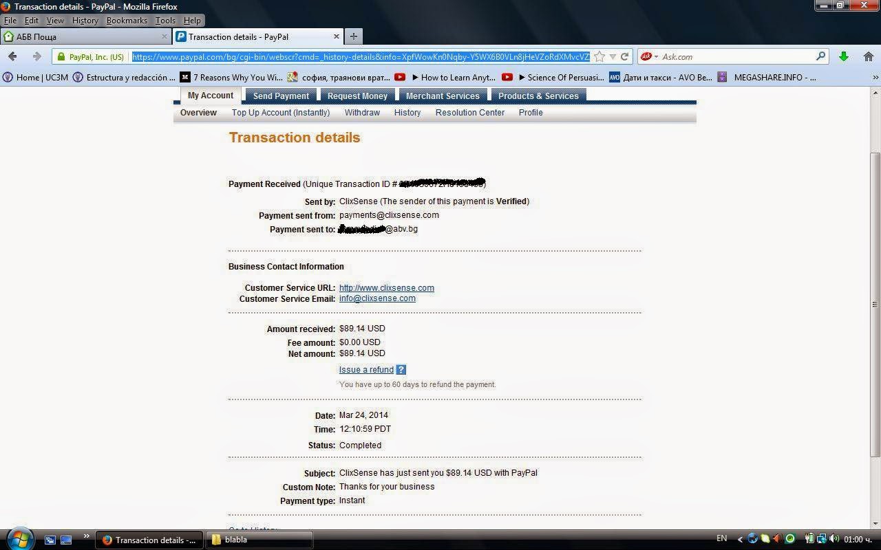Open the History menu
The image size is (881, 550).
(x=85, y=21)
